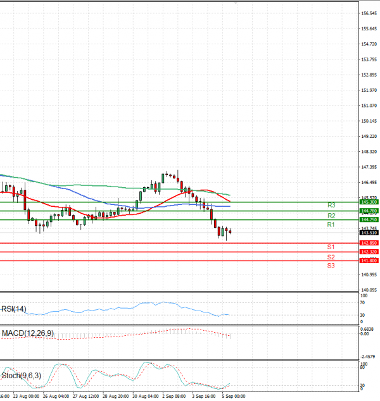Click the R3 resistance label
The width and height of the screenshot is (380, 401).
(331, 205)
